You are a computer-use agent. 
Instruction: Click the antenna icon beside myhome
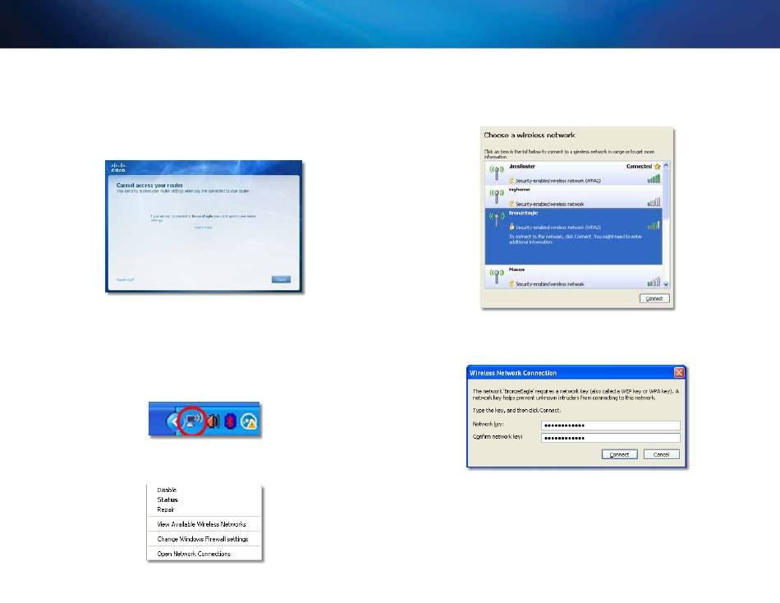click(497, 196)
